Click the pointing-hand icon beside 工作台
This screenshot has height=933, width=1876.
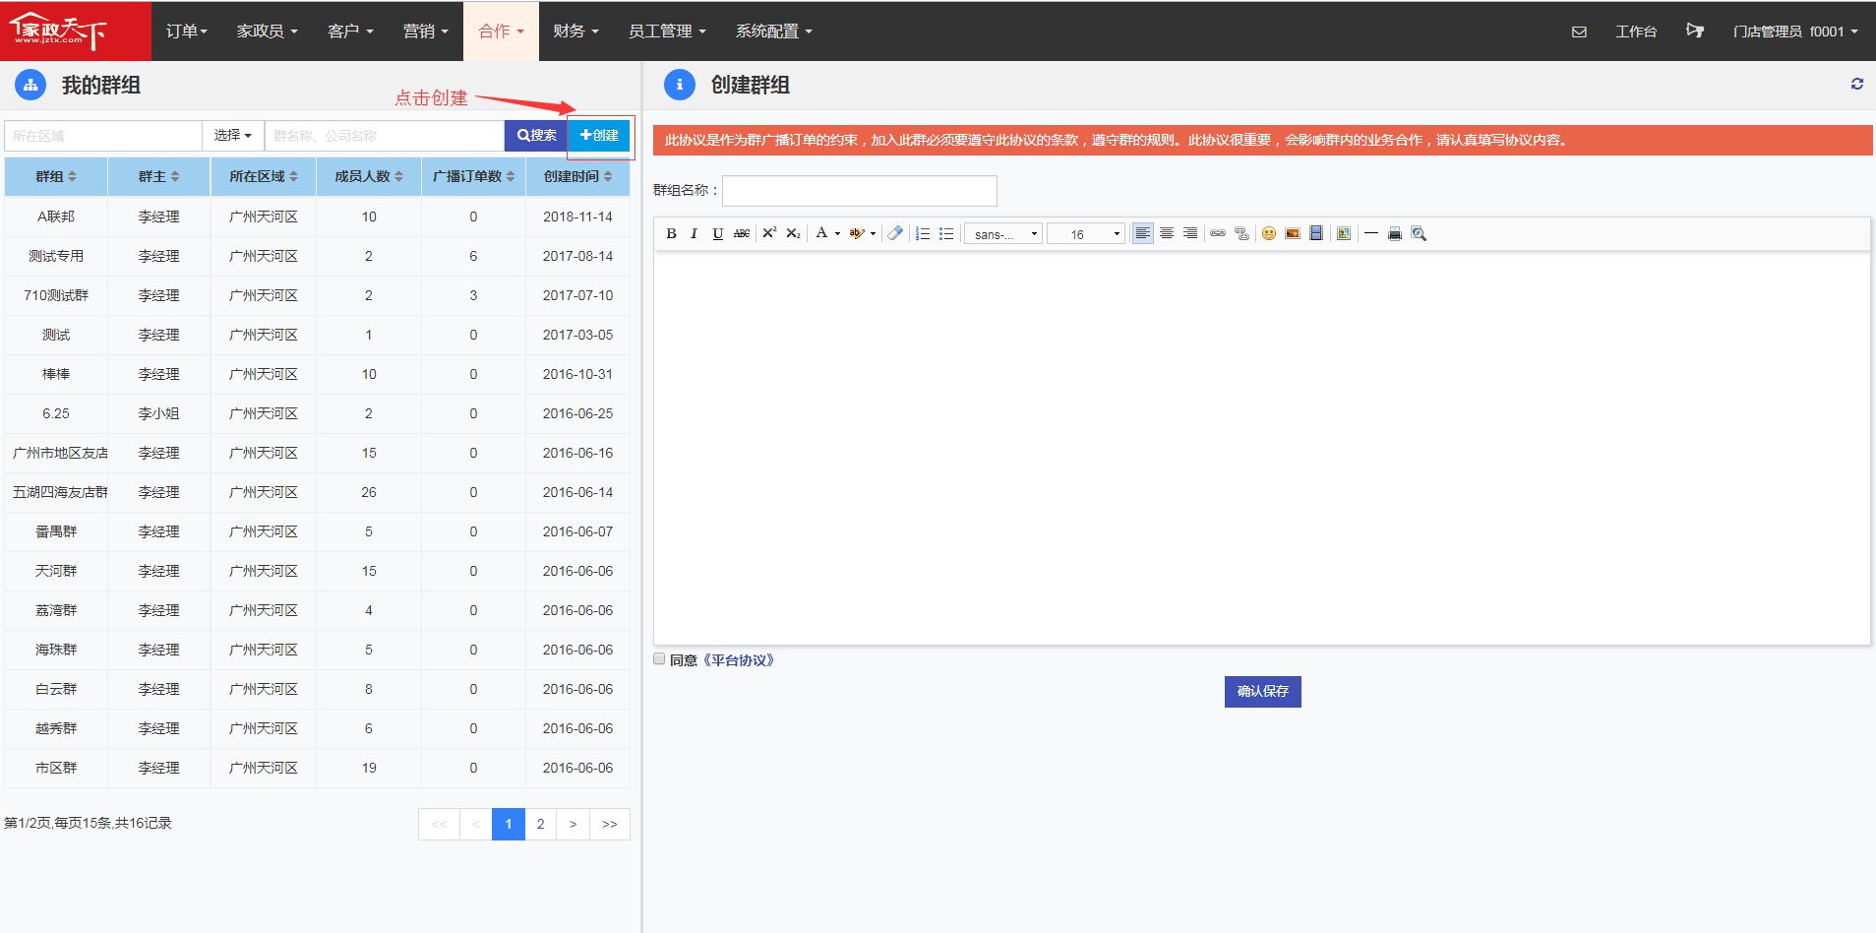(1694, 31)
